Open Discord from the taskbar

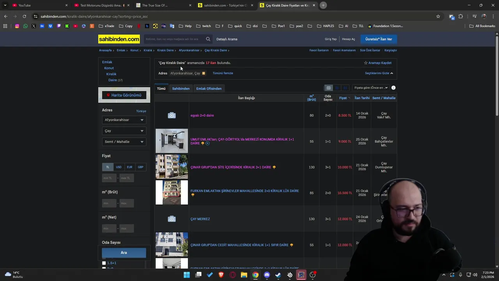(x=267, y=275)
